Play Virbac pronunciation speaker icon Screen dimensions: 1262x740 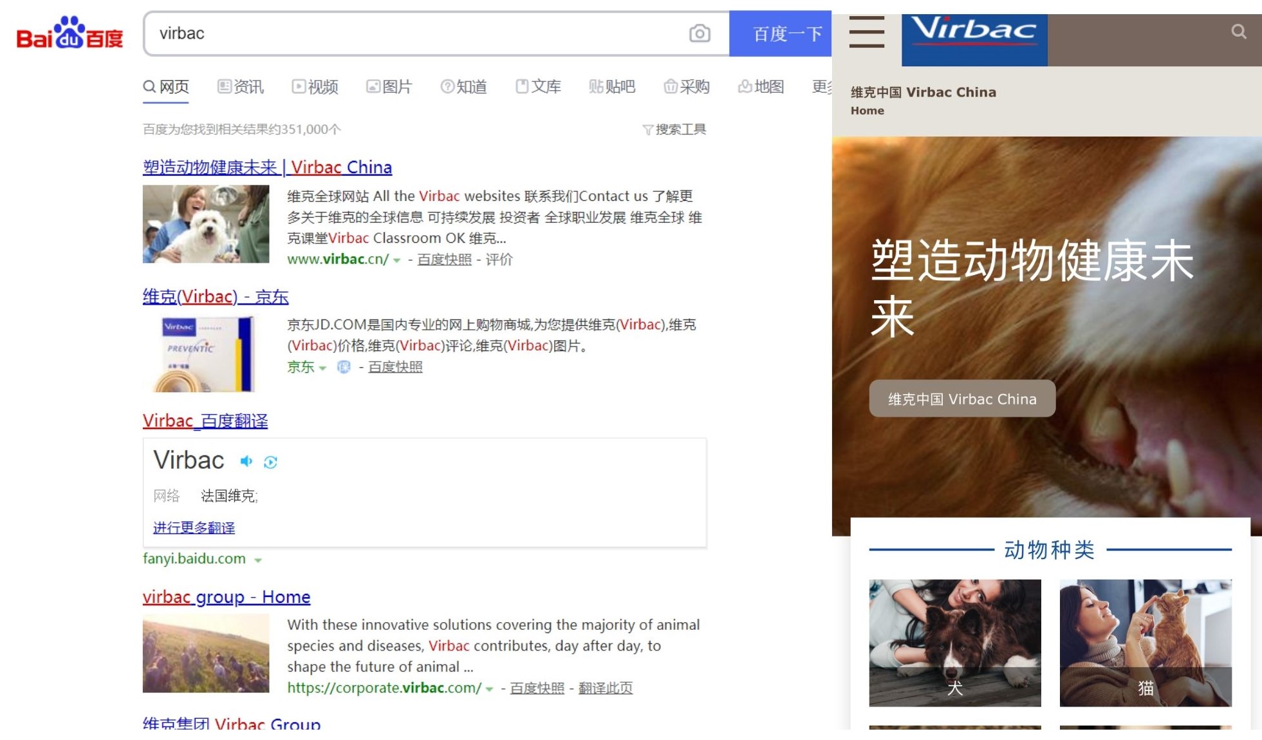(246, 461)
